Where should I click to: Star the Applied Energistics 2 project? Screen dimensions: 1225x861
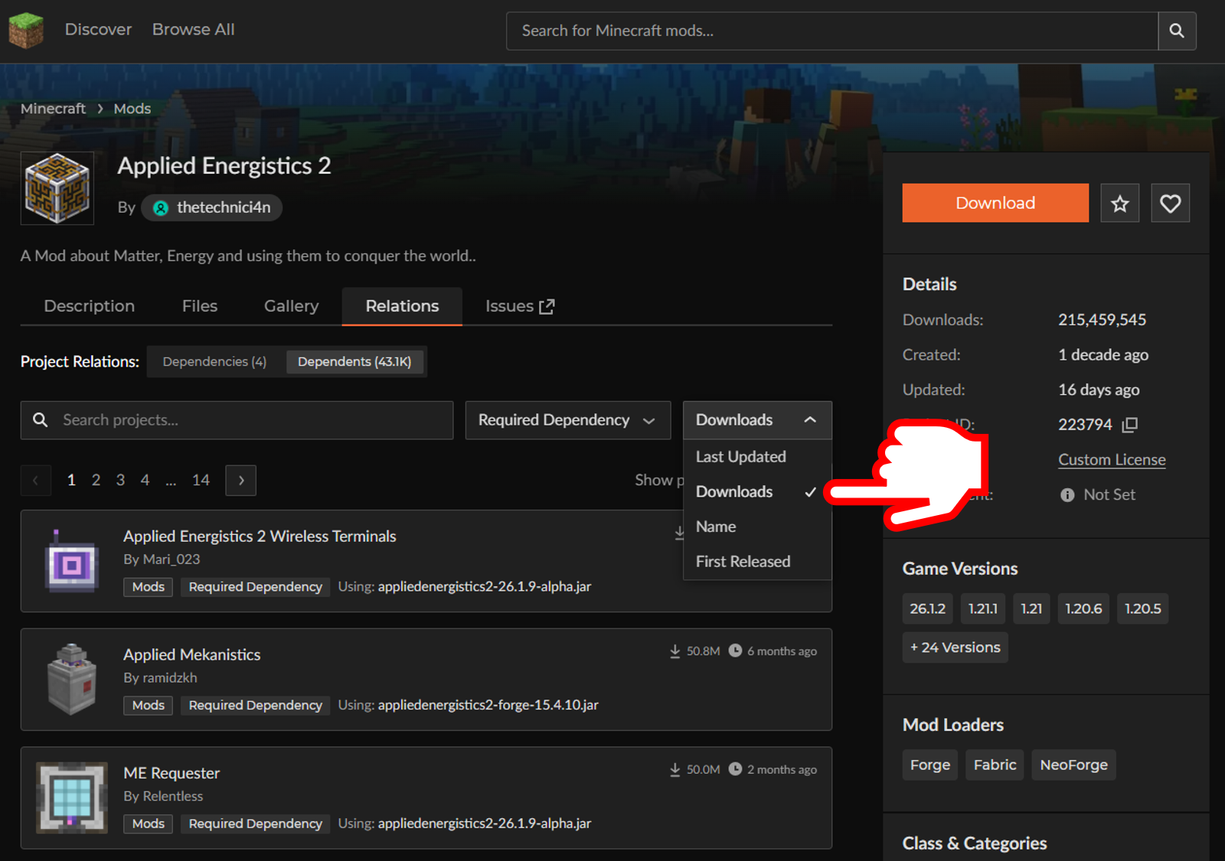[1120, 203]
